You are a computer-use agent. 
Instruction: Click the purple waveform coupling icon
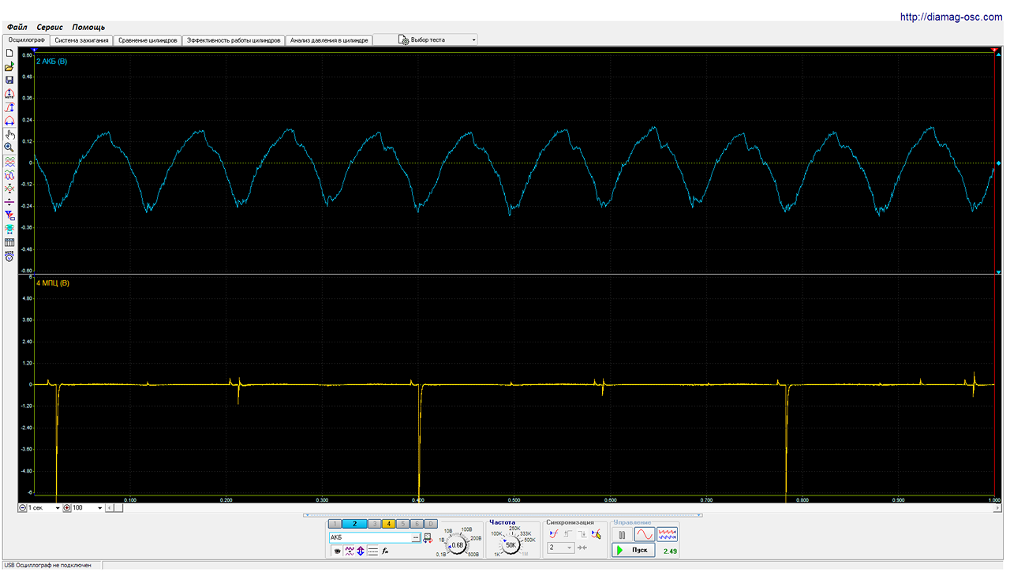349,551
